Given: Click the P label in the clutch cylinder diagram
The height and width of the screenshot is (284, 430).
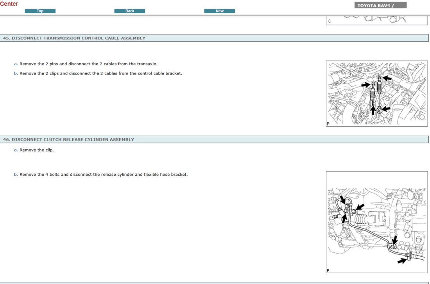Looking at the screenshot, I should pyautogui.click(x=328, y=270).
